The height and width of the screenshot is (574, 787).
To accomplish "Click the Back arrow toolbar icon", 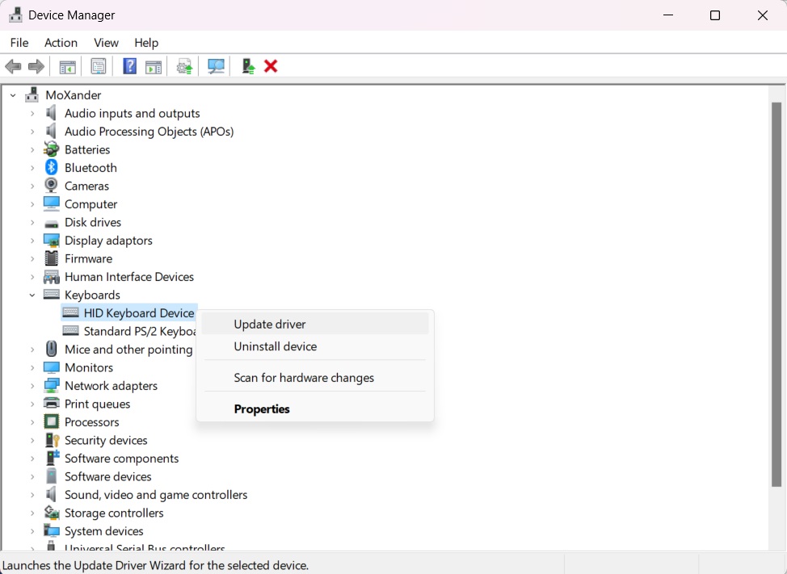I will pos(13,66).
